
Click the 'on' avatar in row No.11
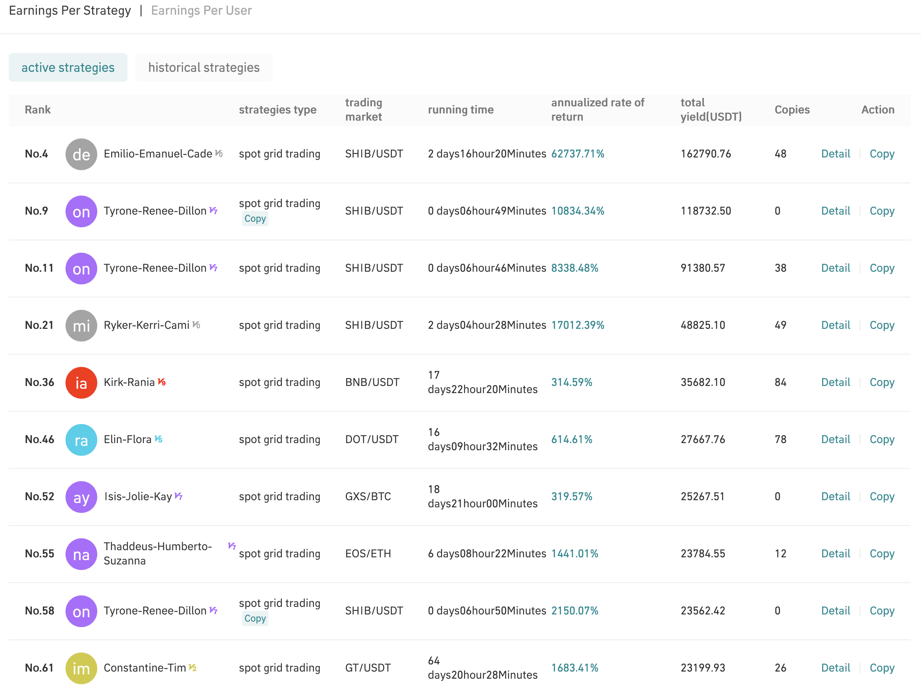[x=81, y=268]
